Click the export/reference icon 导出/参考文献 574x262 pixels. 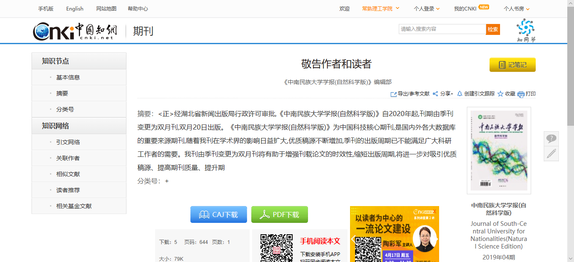pyautogui.click(x=394, y=94)
